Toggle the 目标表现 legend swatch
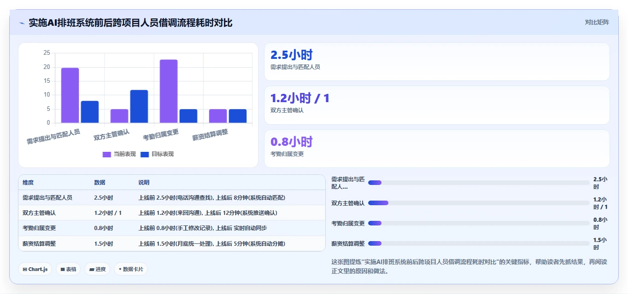The image size is (628, 294). (145, 155)
